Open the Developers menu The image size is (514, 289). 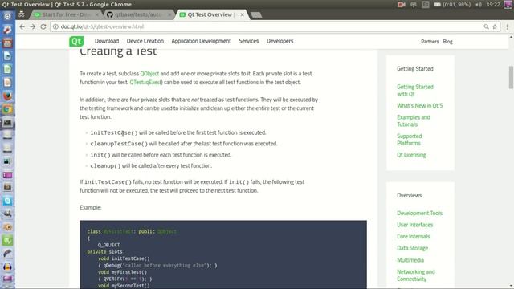(x=280, y=41)
